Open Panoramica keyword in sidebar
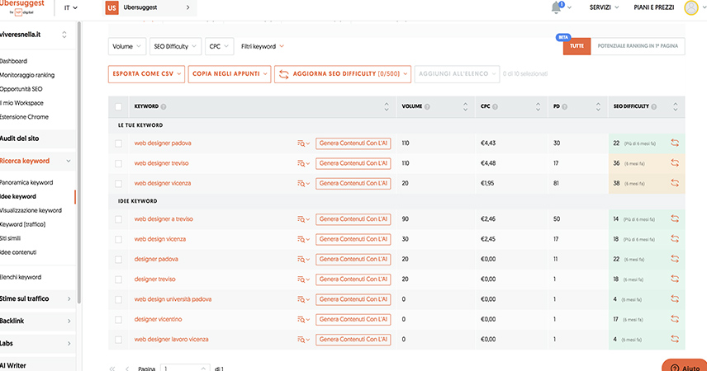Screen dimensions: 707x371 pos(27,182)
